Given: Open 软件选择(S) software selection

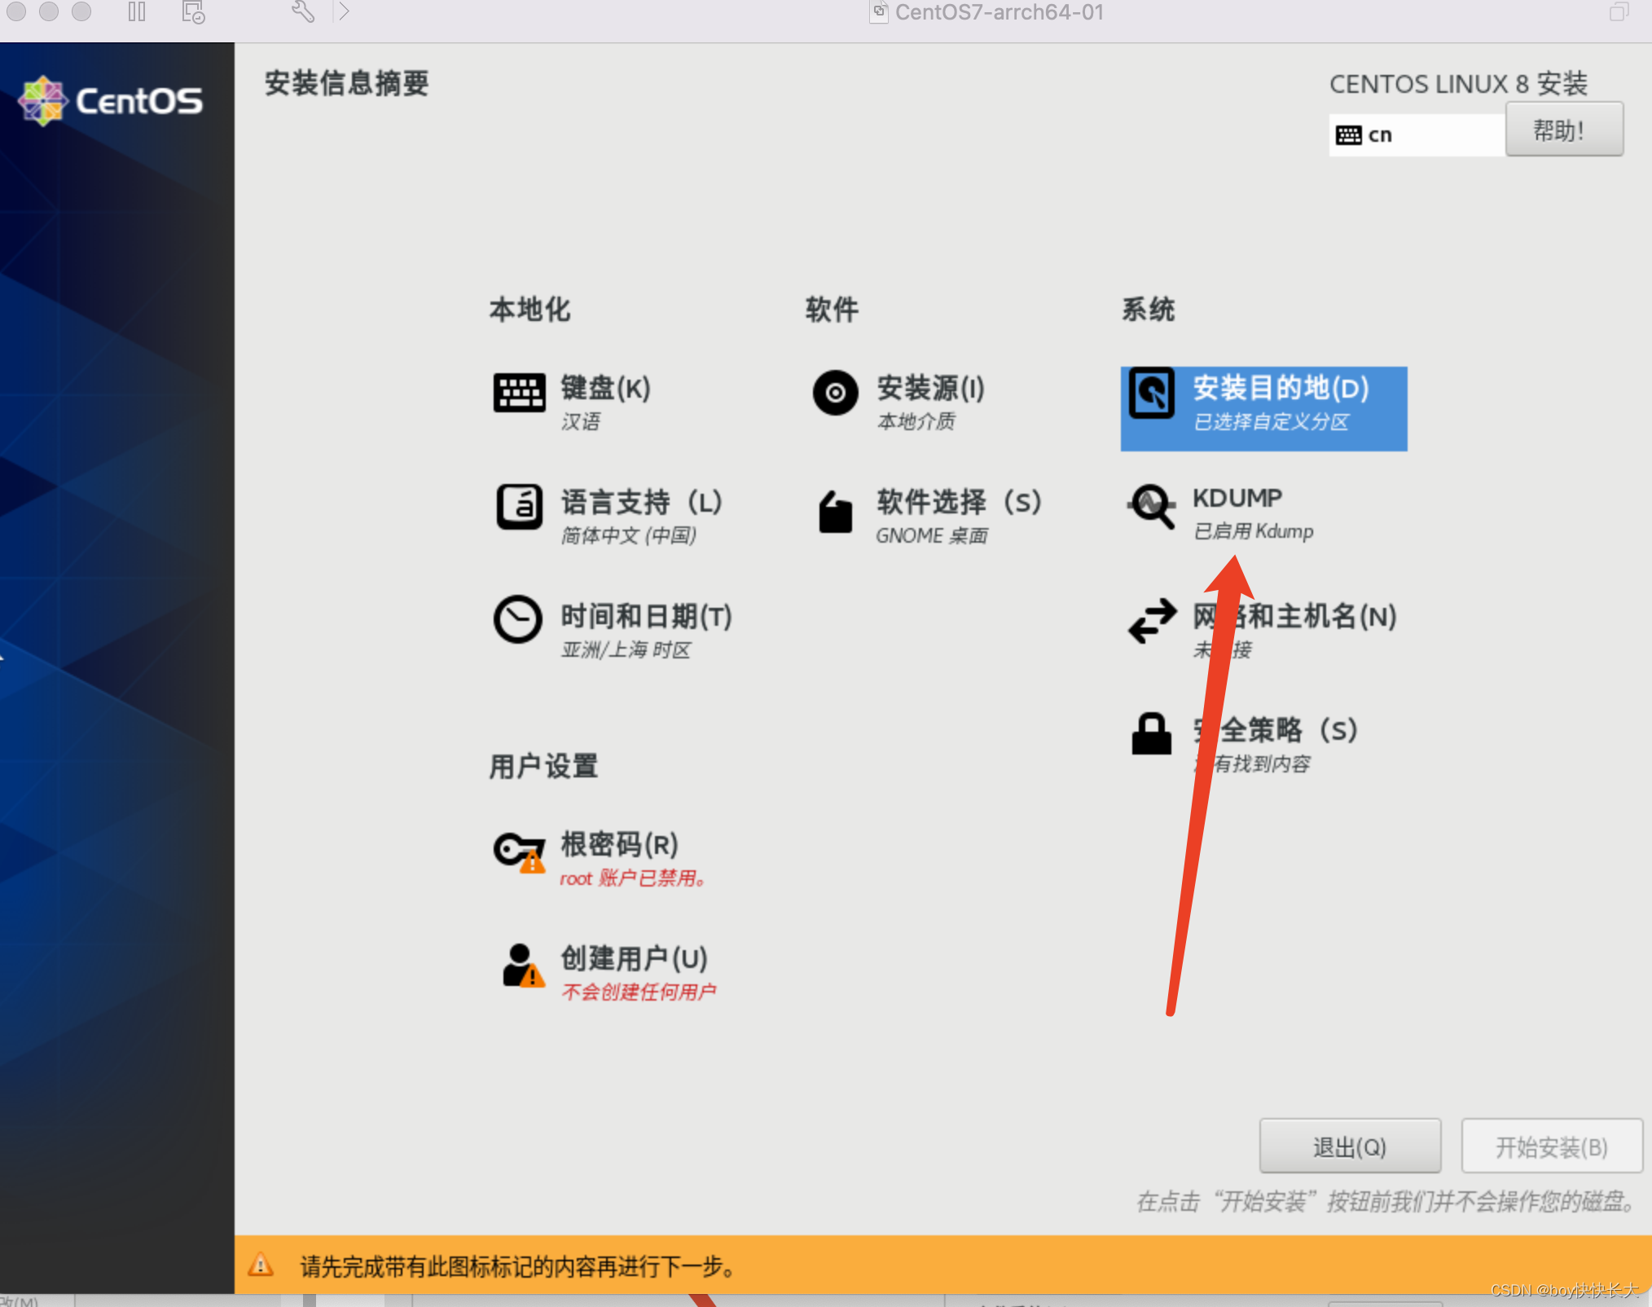Looking at the screenshot, I should coord(959,502).
